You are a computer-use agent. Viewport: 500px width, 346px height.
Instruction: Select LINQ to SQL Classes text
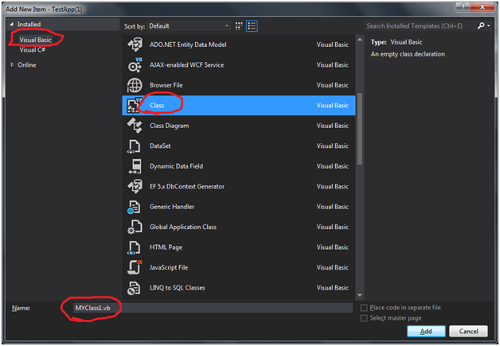coord(178,288)
